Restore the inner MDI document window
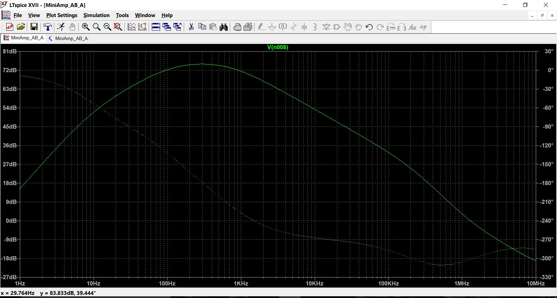Image resolution: width=557 pixels, height=298 pixels. (x=542, y=15)
